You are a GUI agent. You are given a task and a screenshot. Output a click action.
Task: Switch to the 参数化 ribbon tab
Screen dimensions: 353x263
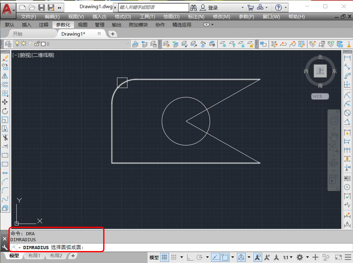coord(63,25)
